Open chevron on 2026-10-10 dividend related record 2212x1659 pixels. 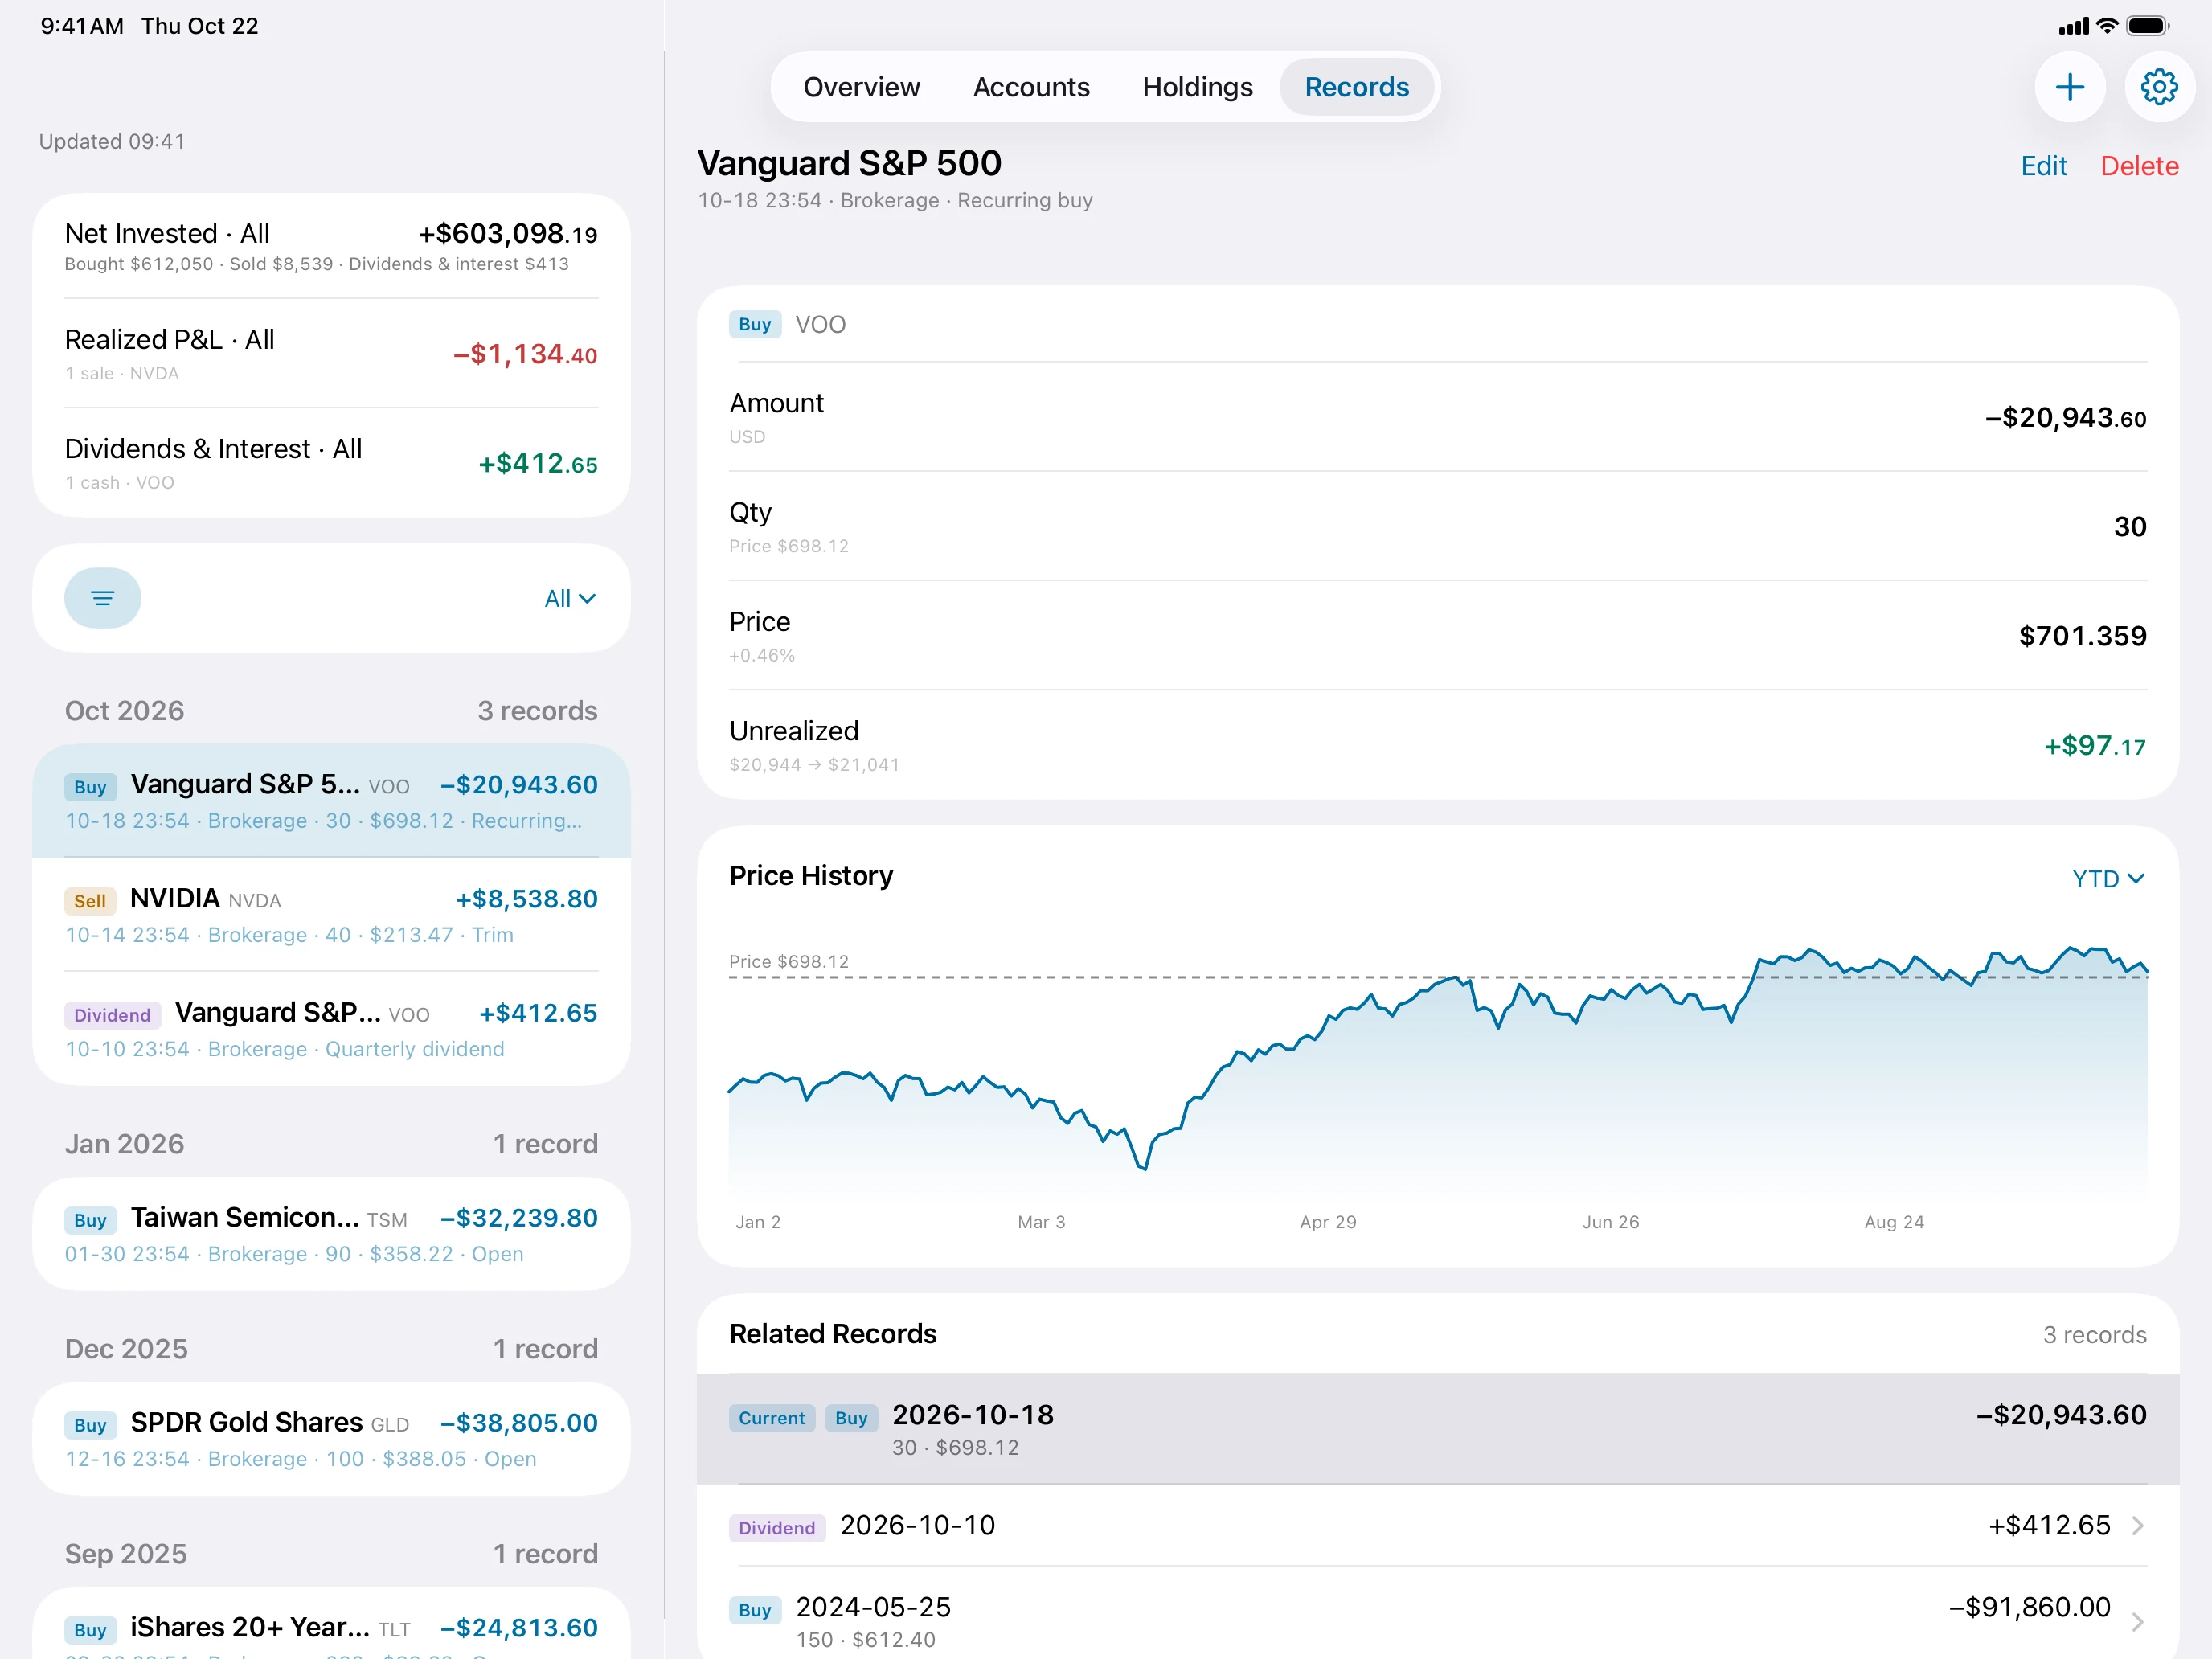(x=2137, y=1525)
